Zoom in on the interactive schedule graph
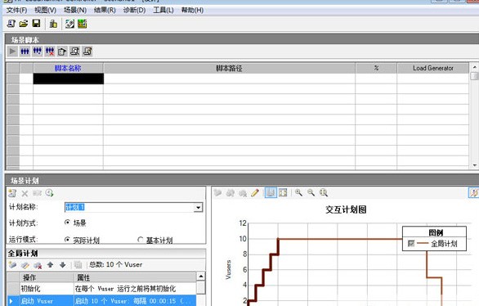 (298, 192)
